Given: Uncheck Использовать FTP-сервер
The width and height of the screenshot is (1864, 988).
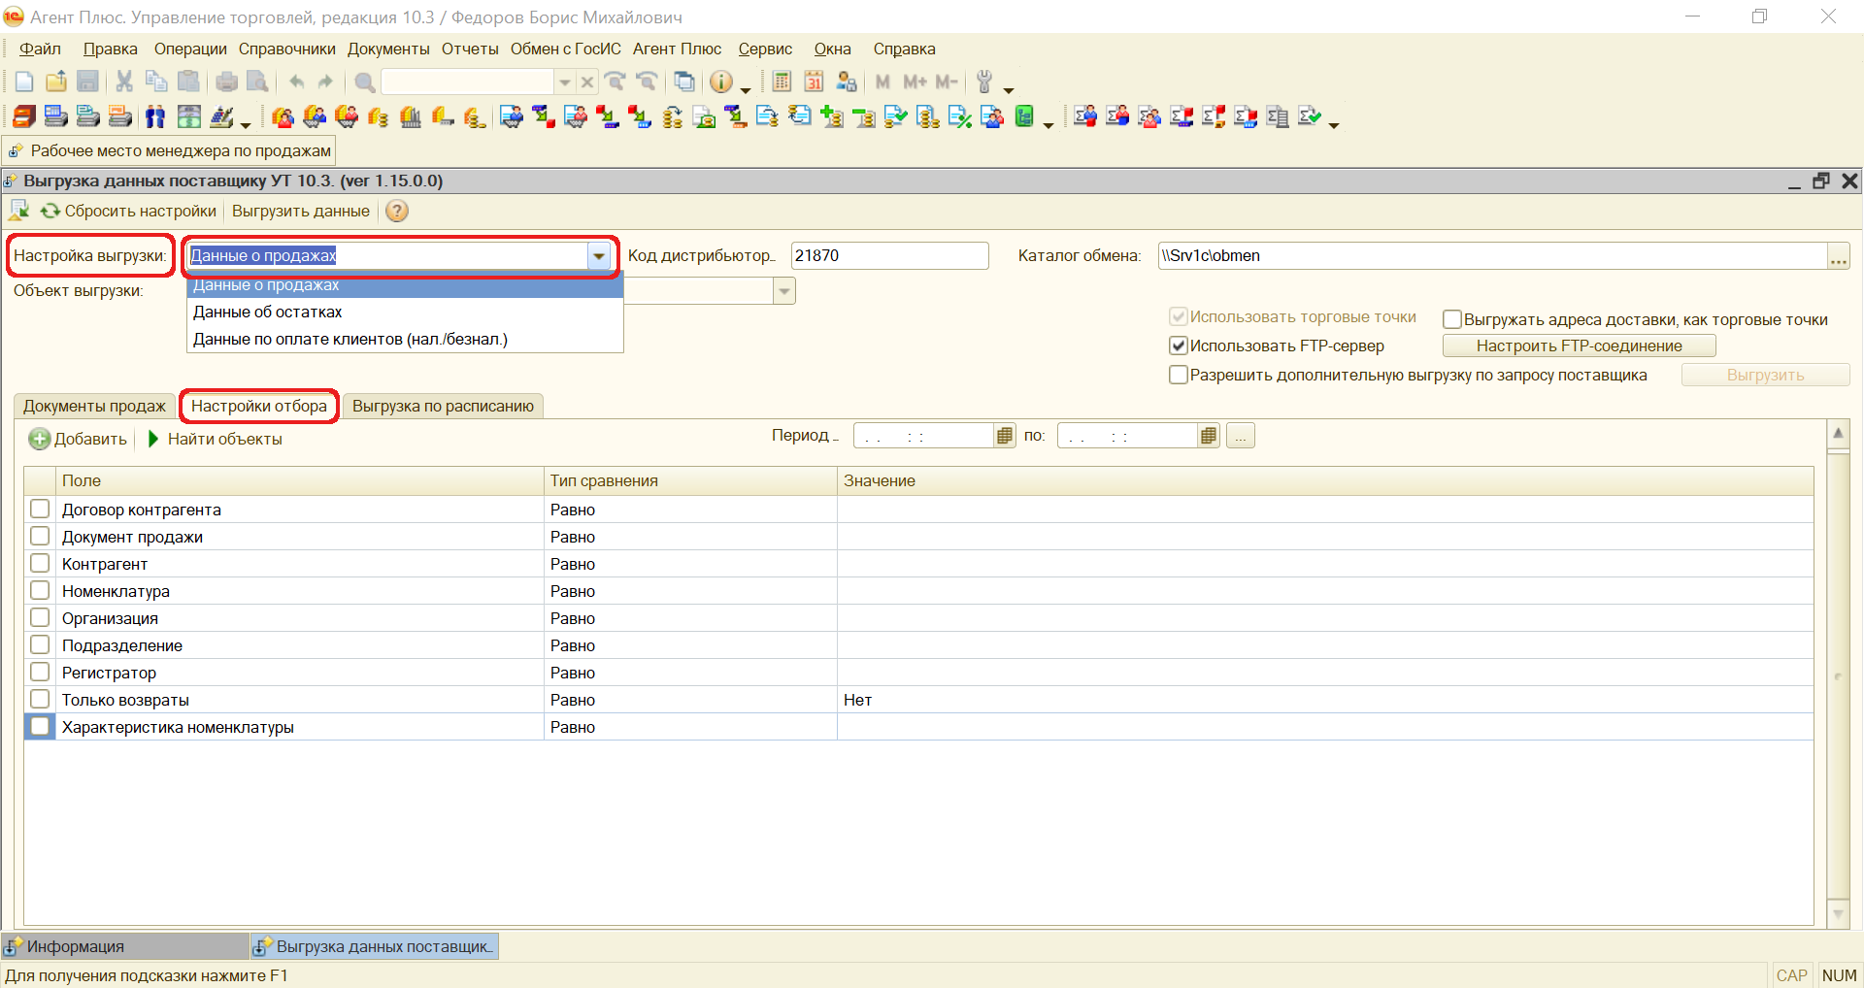Looking at the screenshot, I should coord(1179,346).
